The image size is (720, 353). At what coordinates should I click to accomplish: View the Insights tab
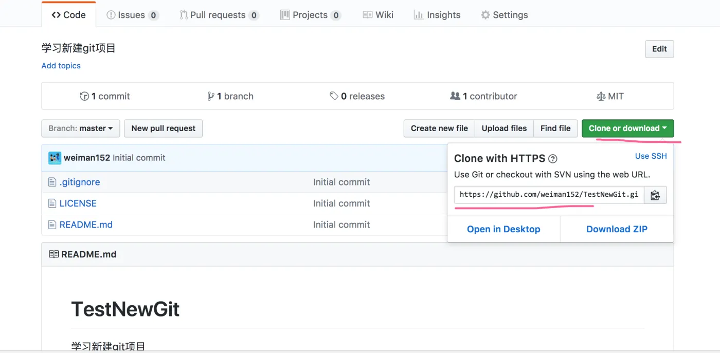(x=437, y=15)
